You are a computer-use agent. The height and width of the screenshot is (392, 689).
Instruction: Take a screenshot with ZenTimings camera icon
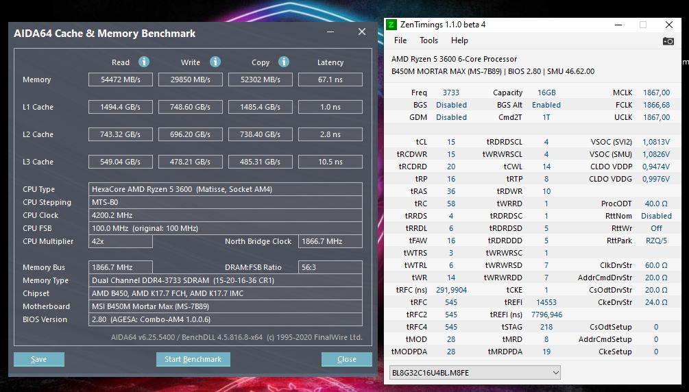668,41
